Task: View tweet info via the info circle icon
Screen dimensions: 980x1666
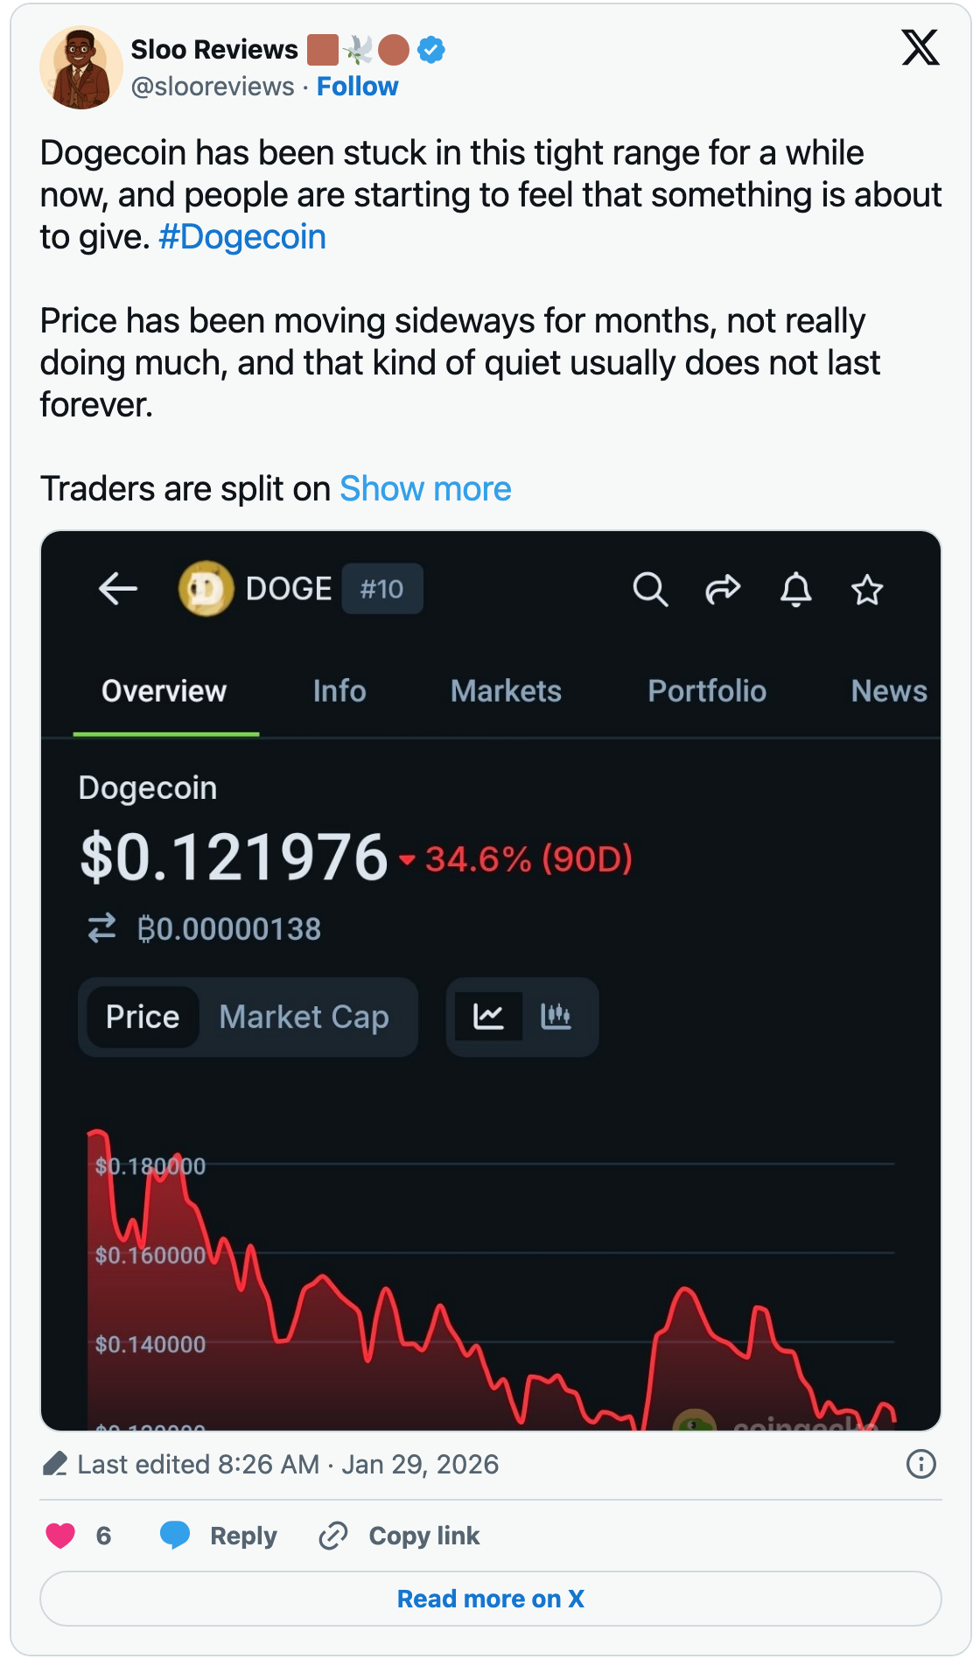Action: (921, 1464)
